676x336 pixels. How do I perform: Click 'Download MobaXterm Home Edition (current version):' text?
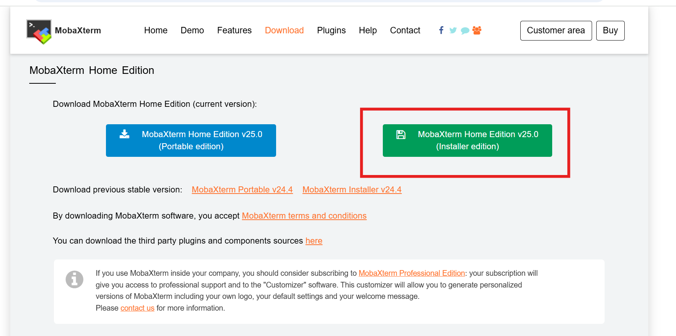155,104
